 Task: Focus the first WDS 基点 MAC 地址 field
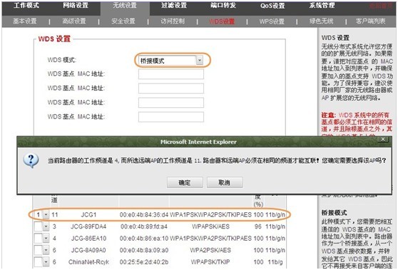click(x=171, y=74)
